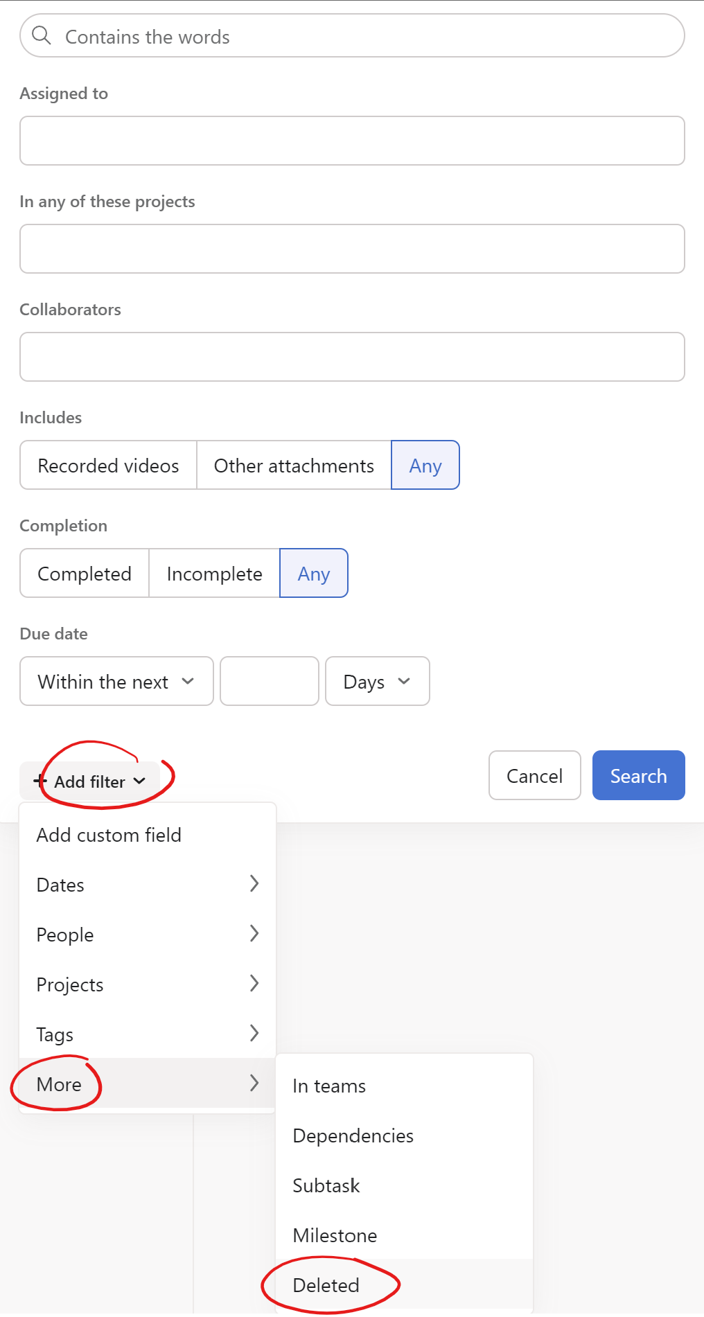The height and width of the screenshot is (1317, 704).
Task: Choose Add custom field
Action: pos(109,835)
